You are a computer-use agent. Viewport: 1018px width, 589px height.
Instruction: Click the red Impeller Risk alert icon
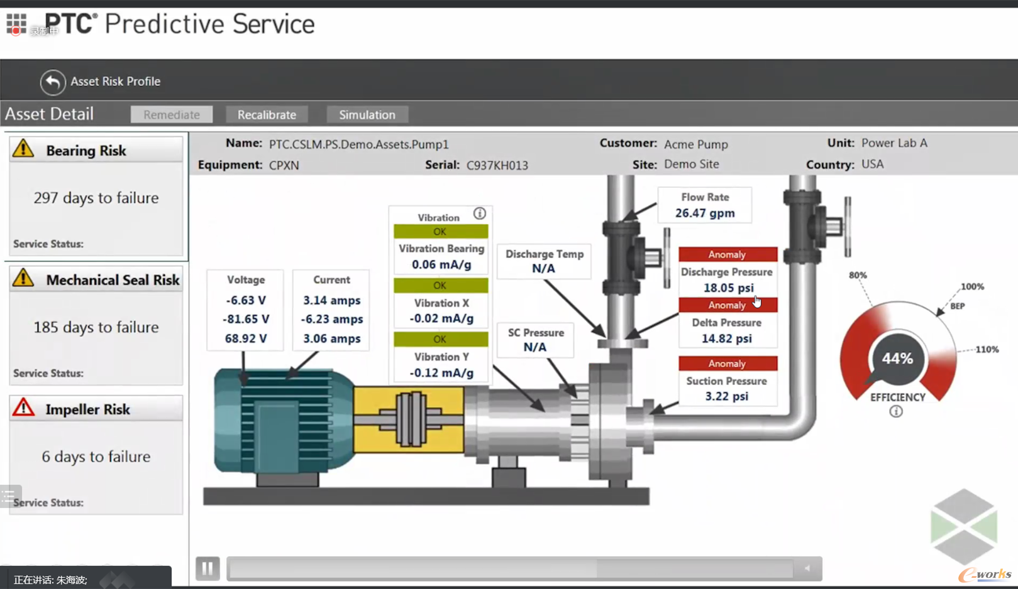[x=23, y=408]
